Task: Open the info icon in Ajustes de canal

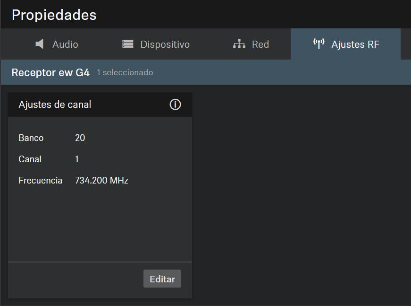Action: click(x=175, y=105)
